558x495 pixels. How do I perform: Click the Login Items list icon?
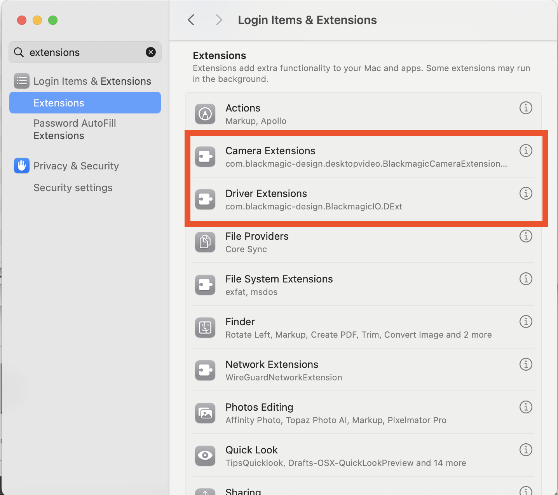point(22,81)
